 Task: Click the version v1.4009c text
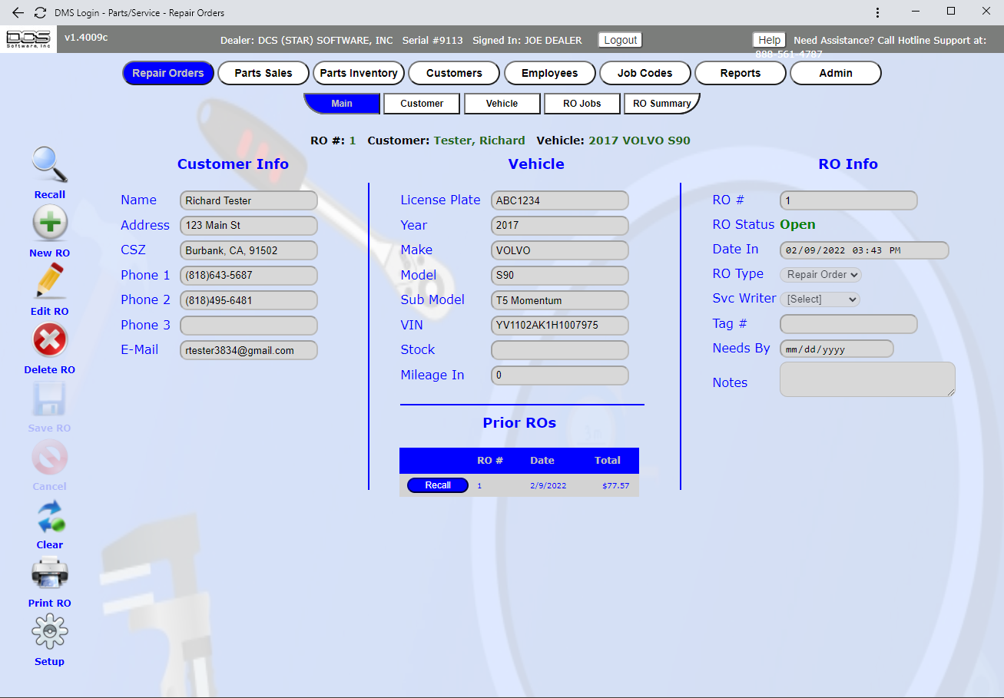(x=86, y=37)
